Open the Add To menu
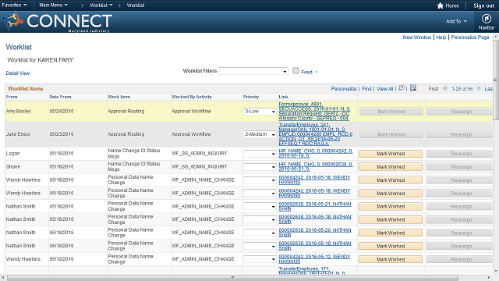499x281 pixels. 456,21
